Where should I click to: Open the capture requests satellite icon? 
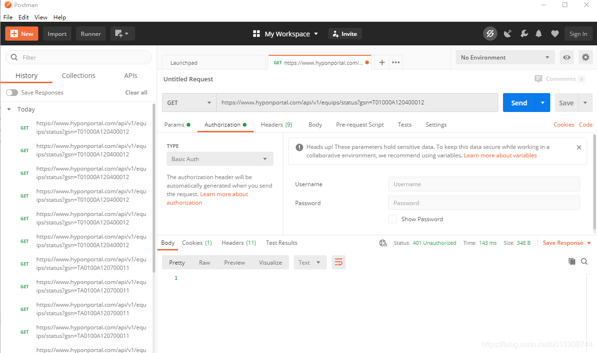coord(508,34)
